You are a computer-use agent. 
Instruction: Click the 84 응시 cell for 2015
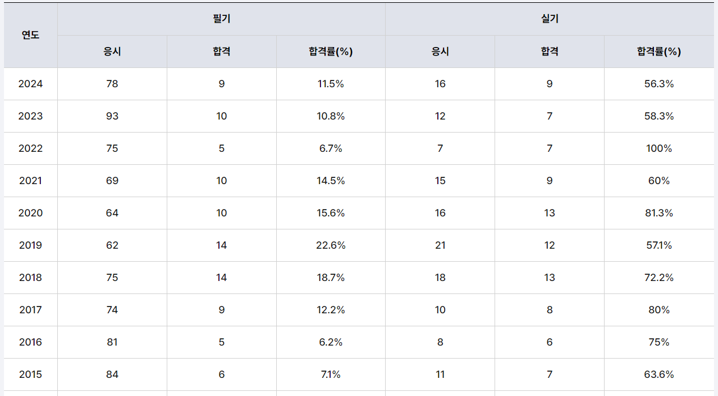click(x=112, y=374)
